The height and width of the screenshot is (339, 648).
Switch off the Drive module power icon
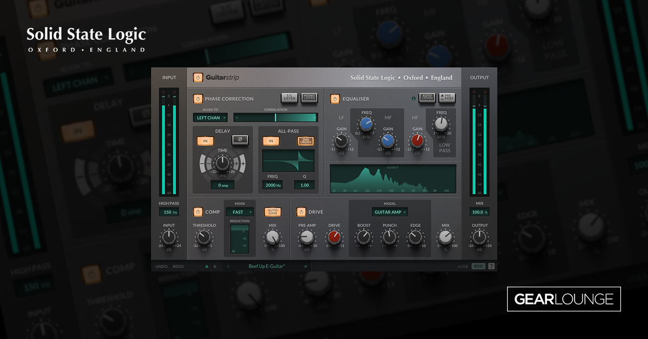coord(301,212)
